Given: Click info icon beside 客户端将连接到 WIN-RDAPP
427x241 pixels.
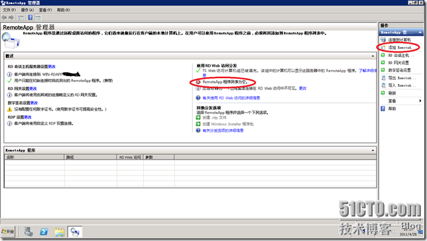Looking at the screenshot, I should point(9,74).
